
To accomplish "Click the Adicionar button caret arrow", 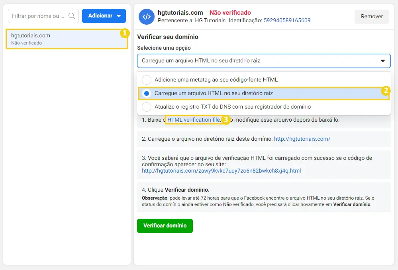I will tap(119, 16).
